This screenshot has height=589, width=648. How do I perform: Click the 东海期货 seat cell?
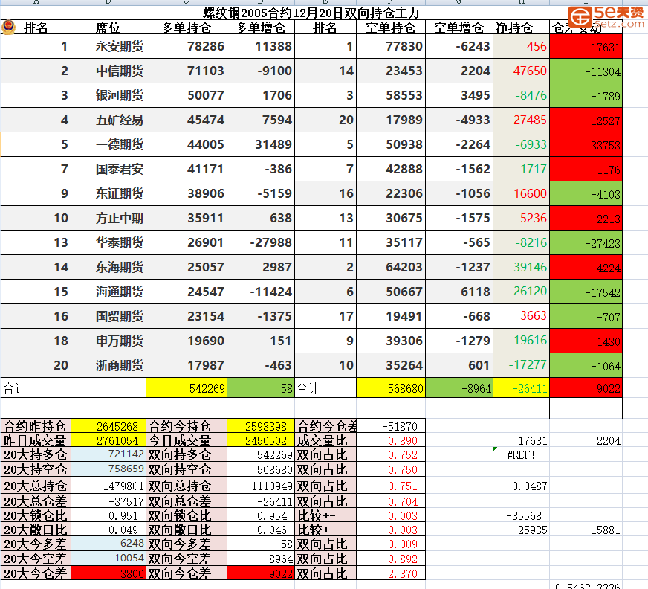[108, 267]
